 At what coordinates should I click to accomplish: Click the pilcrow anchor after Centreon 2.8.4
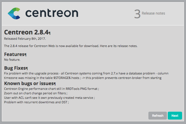[50, 33]
